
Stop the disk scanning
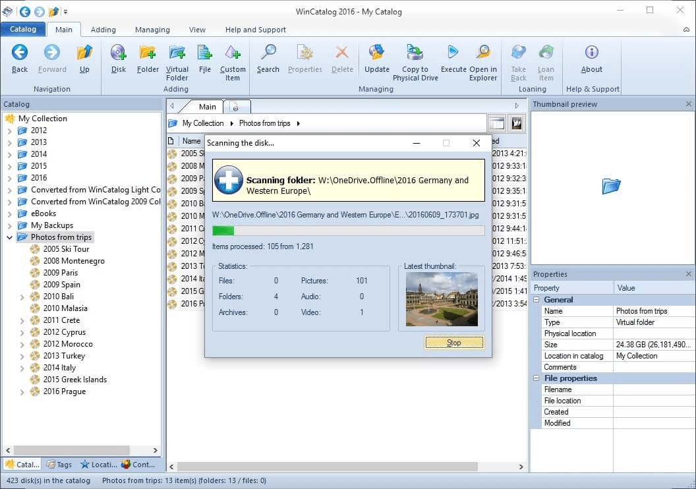(453, 343)
